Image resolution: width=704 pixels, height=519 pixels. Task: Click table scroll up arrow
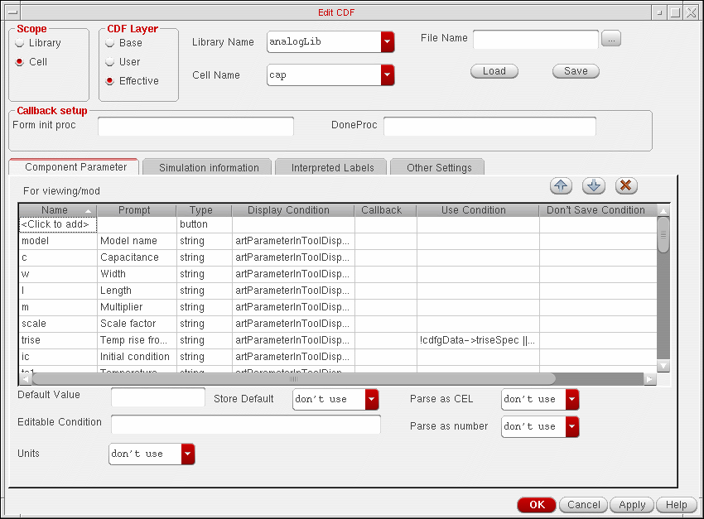pos(663,210)
